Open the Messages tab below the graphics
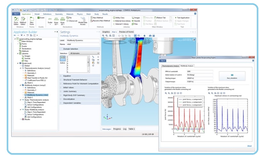This screenshot has height=155, width=259. click(106, 129)
